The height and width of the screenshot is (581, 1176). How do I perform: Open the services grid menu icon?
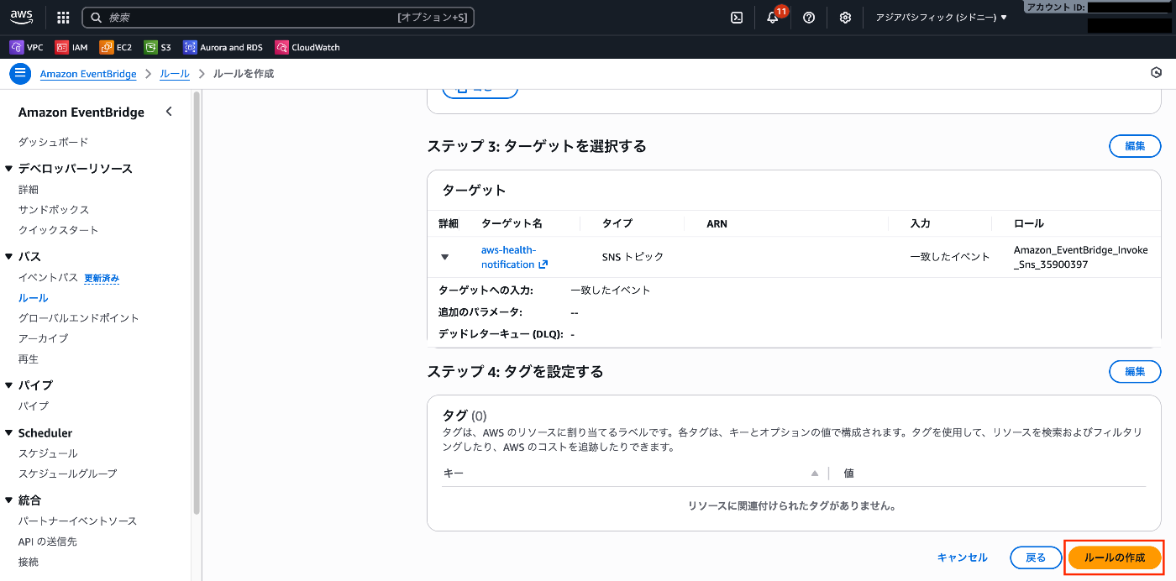[63, 18]
